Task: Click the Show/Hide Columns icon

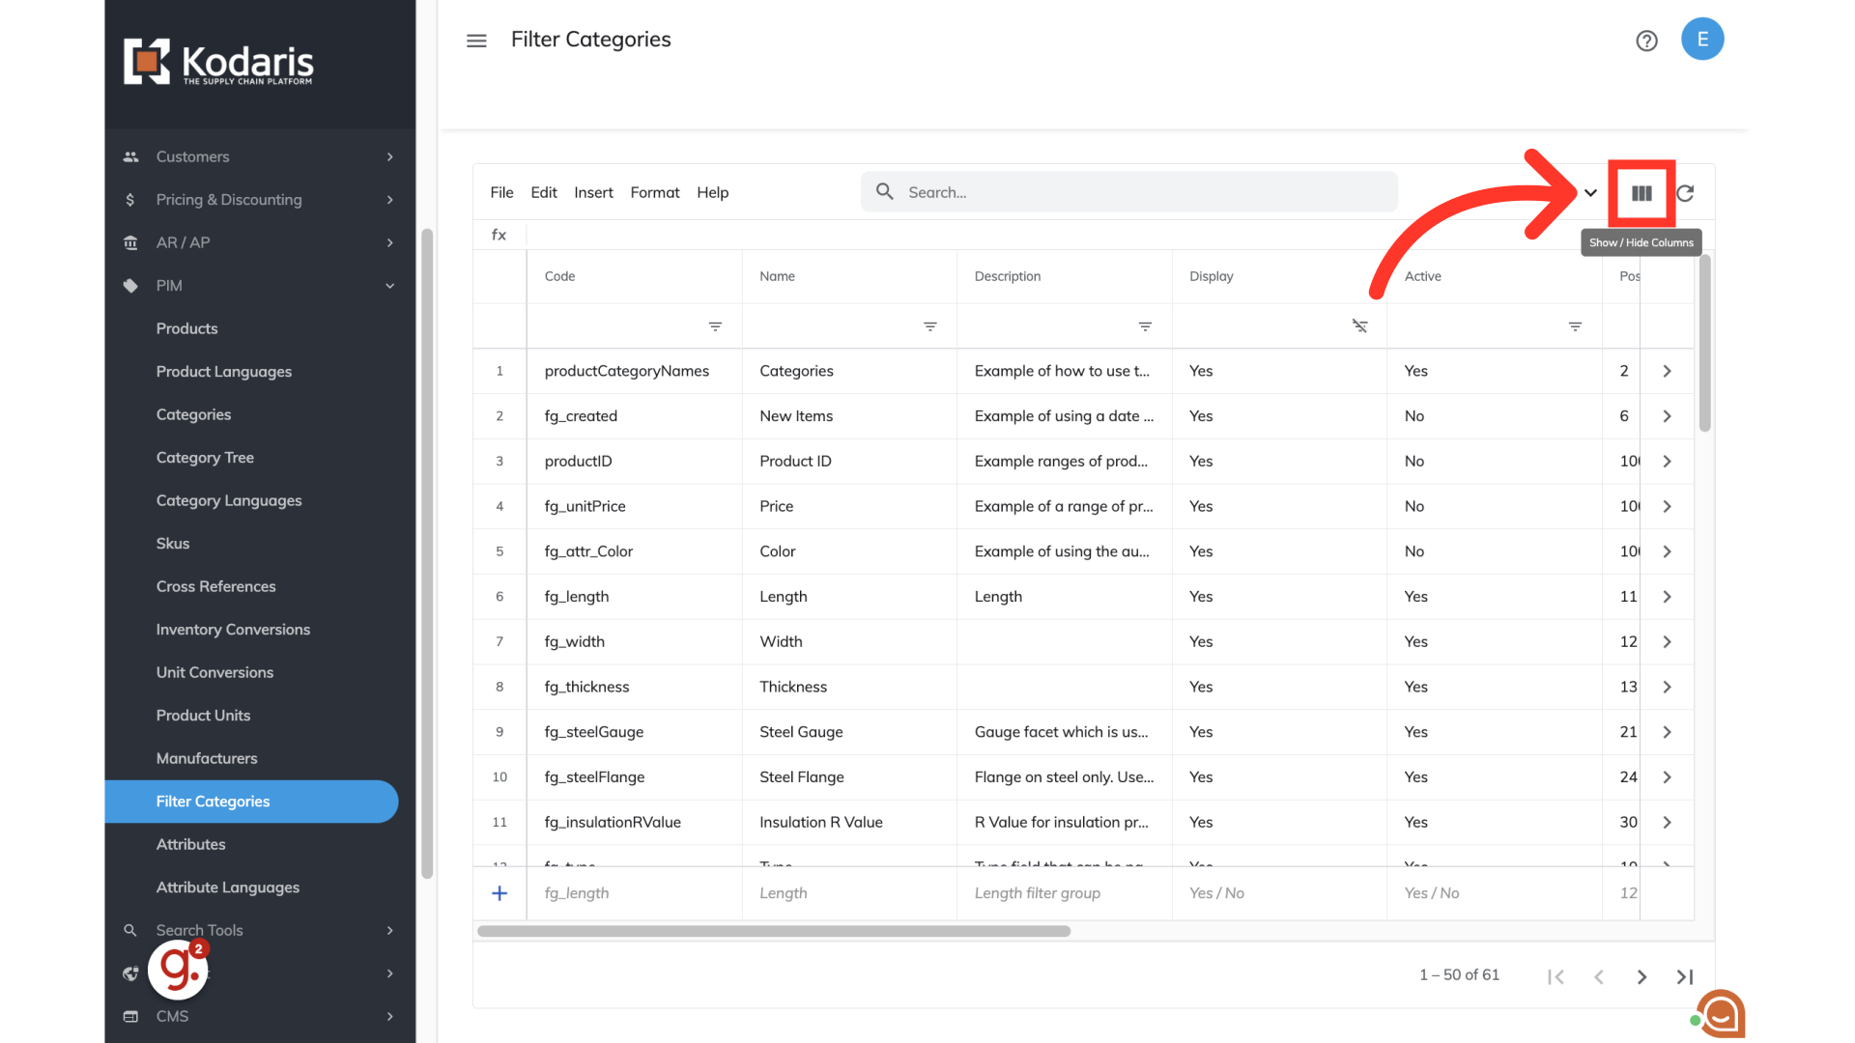Action: pos(1641,193)
